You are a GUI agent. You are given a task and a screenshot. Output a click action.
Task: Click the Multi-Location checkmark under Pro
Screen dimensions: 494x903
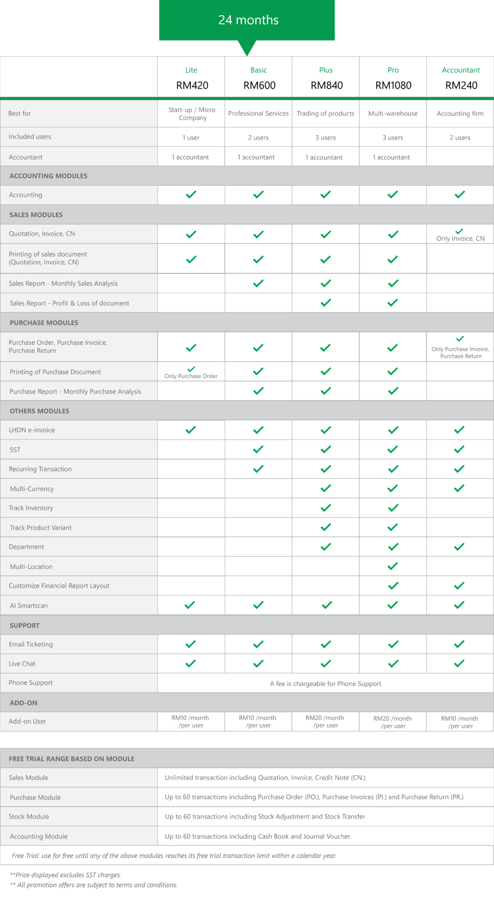point(393,566)
